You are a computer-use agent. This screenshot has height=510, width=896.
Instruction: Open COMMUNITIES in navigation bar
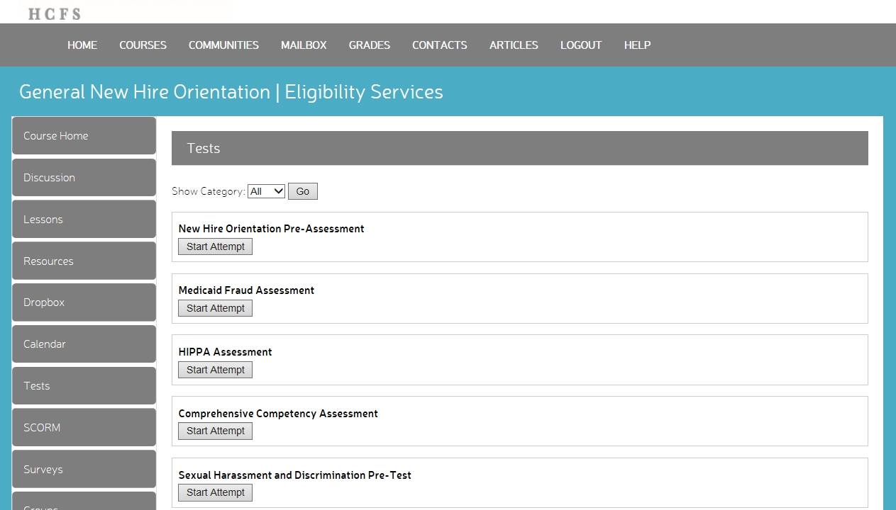(x=223, y=45)
